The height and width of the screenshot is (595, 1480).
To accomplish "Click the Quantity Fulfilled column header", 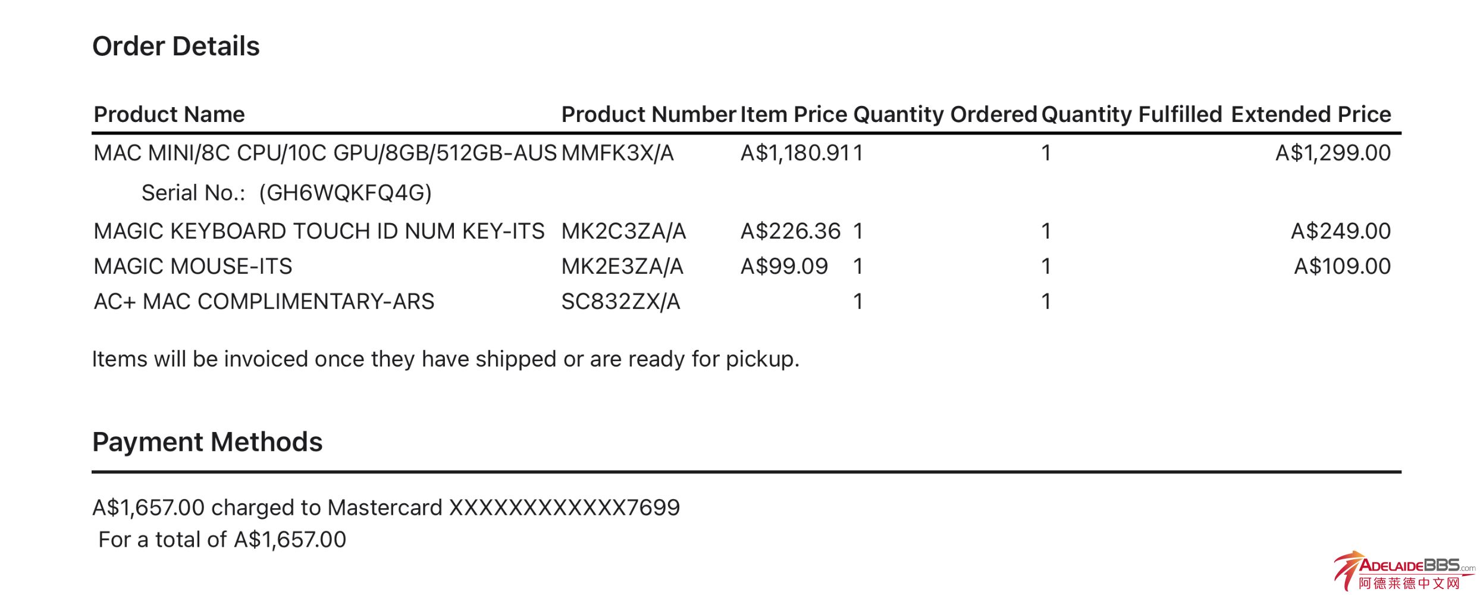I will [1131, 114].
